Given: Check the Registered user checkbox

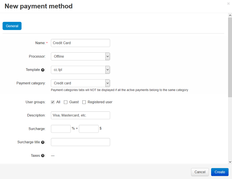Looking at the screenshot, I should point(84,102).
